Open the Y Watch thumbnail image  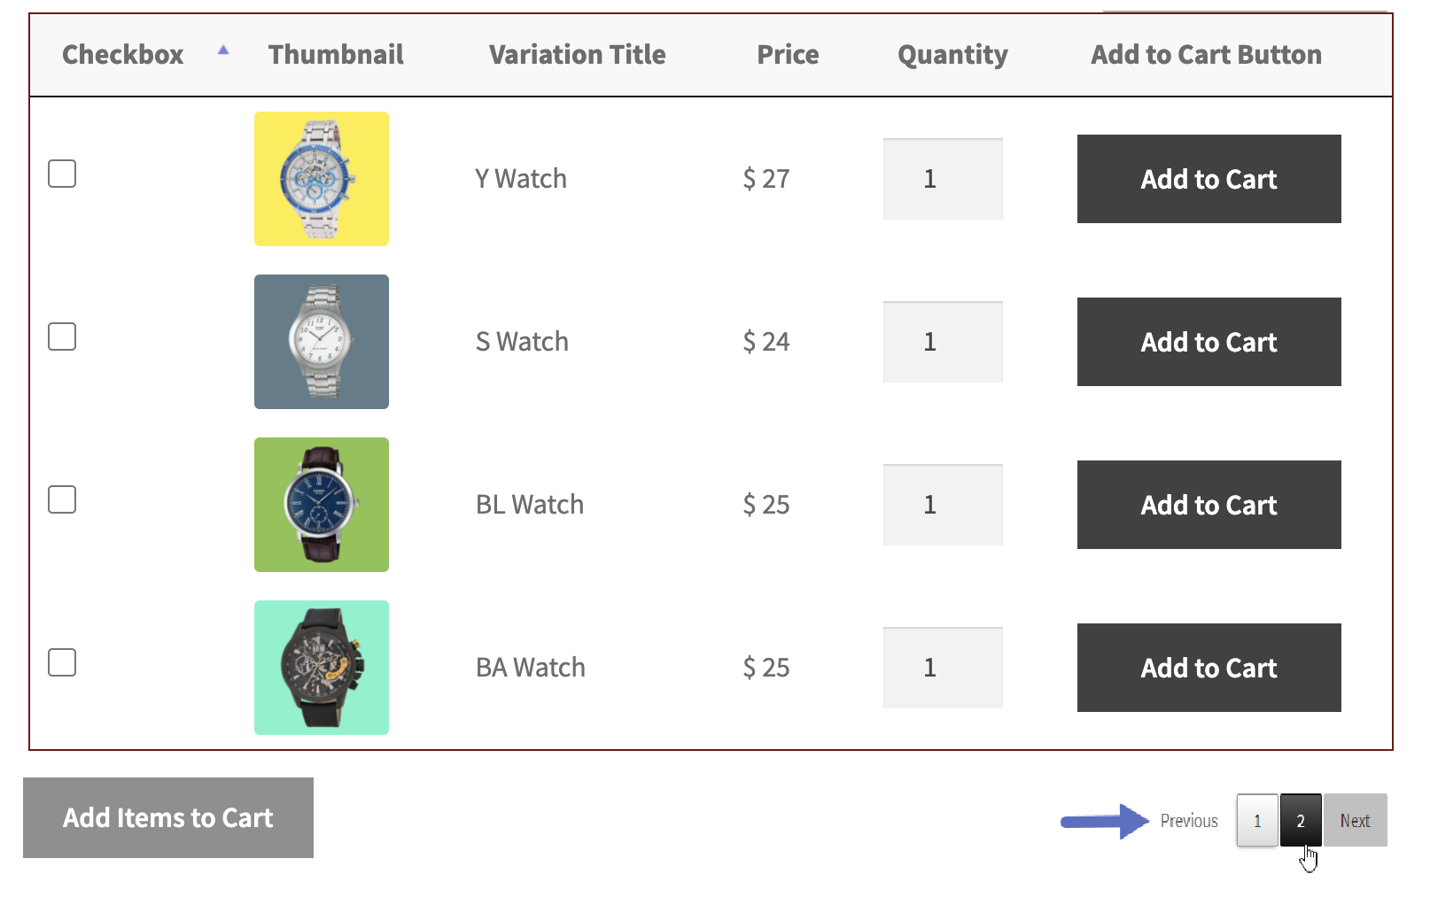click(322, 179)
